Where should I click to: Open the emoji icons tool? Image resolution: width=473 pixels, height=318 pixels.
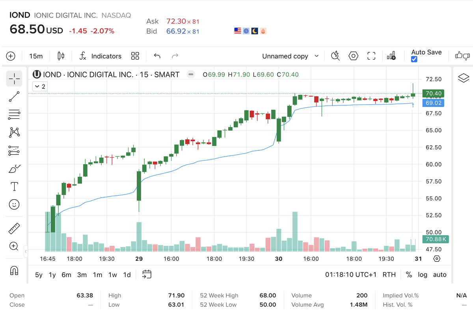click(14, 204)
